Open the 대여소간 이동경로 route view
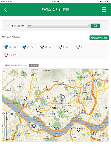 [x=99, y=38]
